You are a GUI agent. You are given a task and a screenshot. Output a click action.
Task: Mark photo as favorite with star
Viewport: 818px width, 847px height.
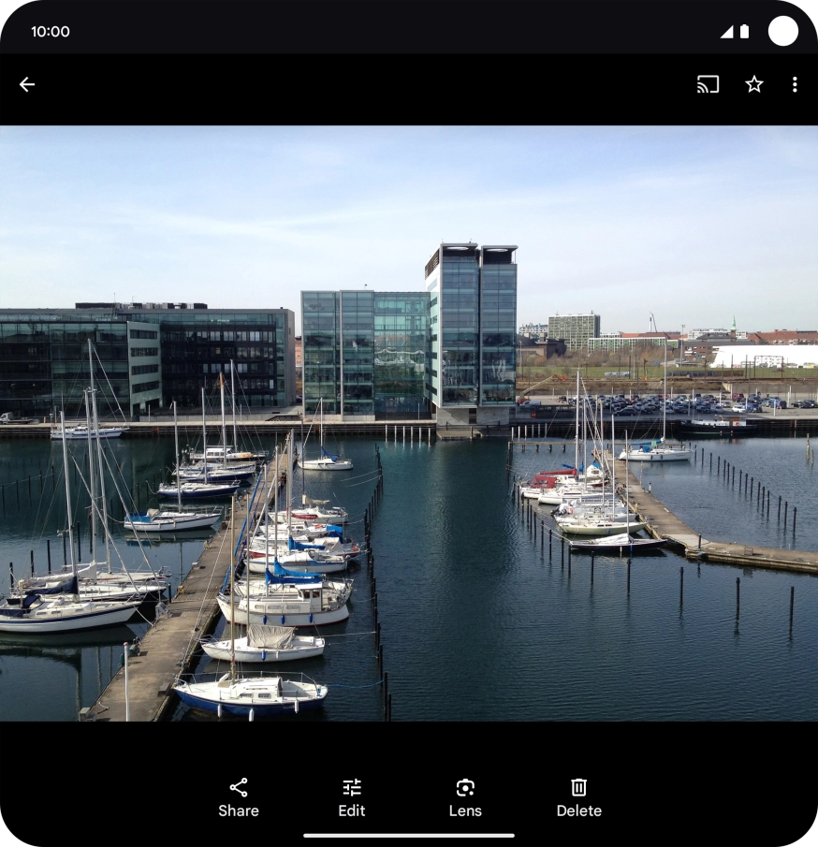pyautogui.click(x=754, y=84)
